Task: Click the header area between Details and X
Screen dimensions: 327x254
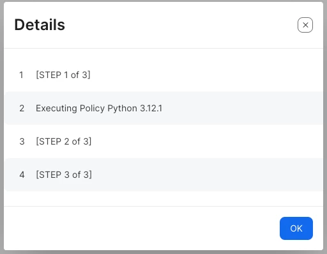Action: [x=181, y=25]
